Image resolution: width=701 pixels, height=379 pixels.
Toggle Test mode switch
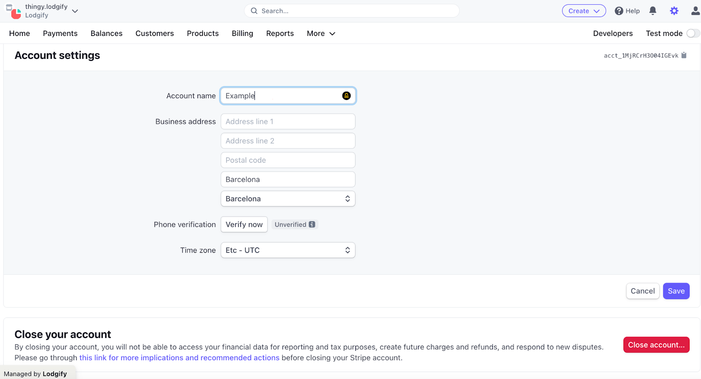(x=693, y=33)
